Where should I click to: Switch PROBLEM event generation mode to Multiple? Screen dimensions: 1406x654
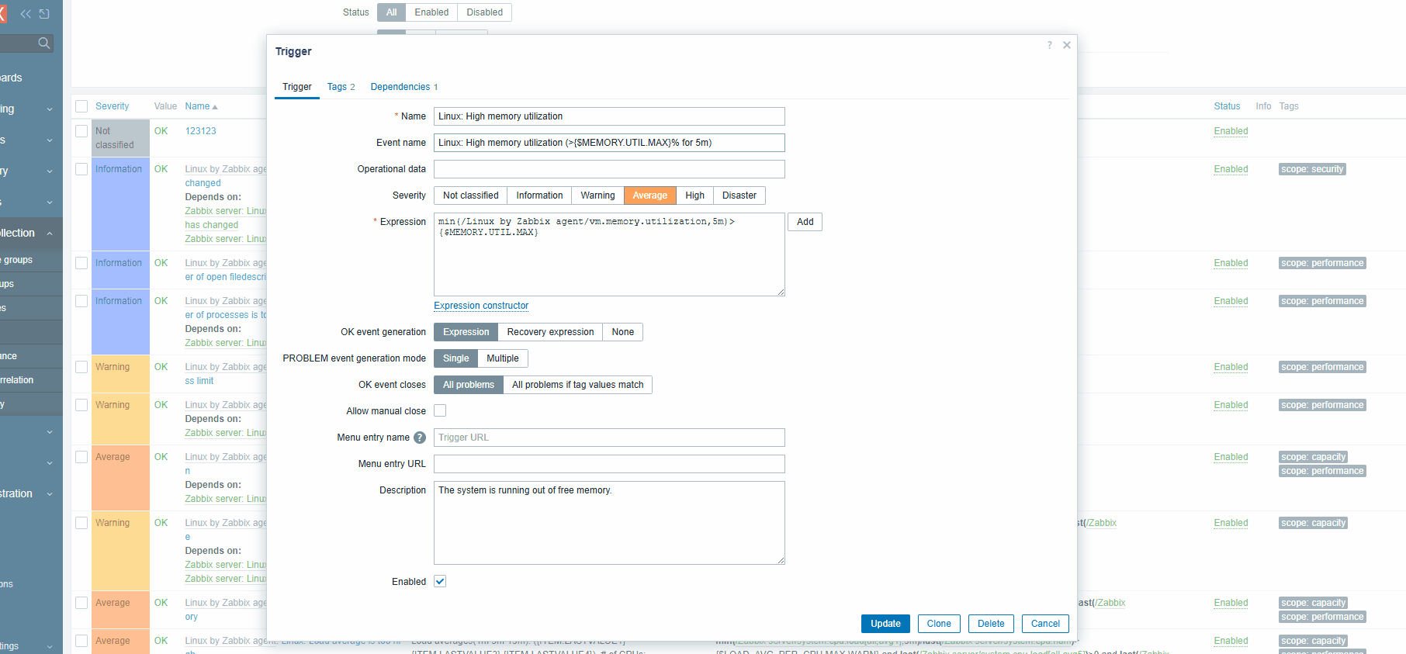point(503,358)
